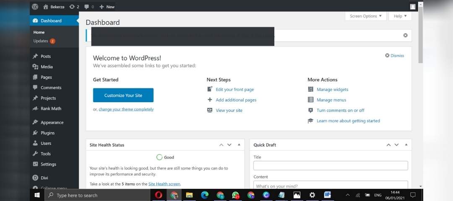Open the Media library menu
Viewport: 453px width, 201px height.
[54, 67]
